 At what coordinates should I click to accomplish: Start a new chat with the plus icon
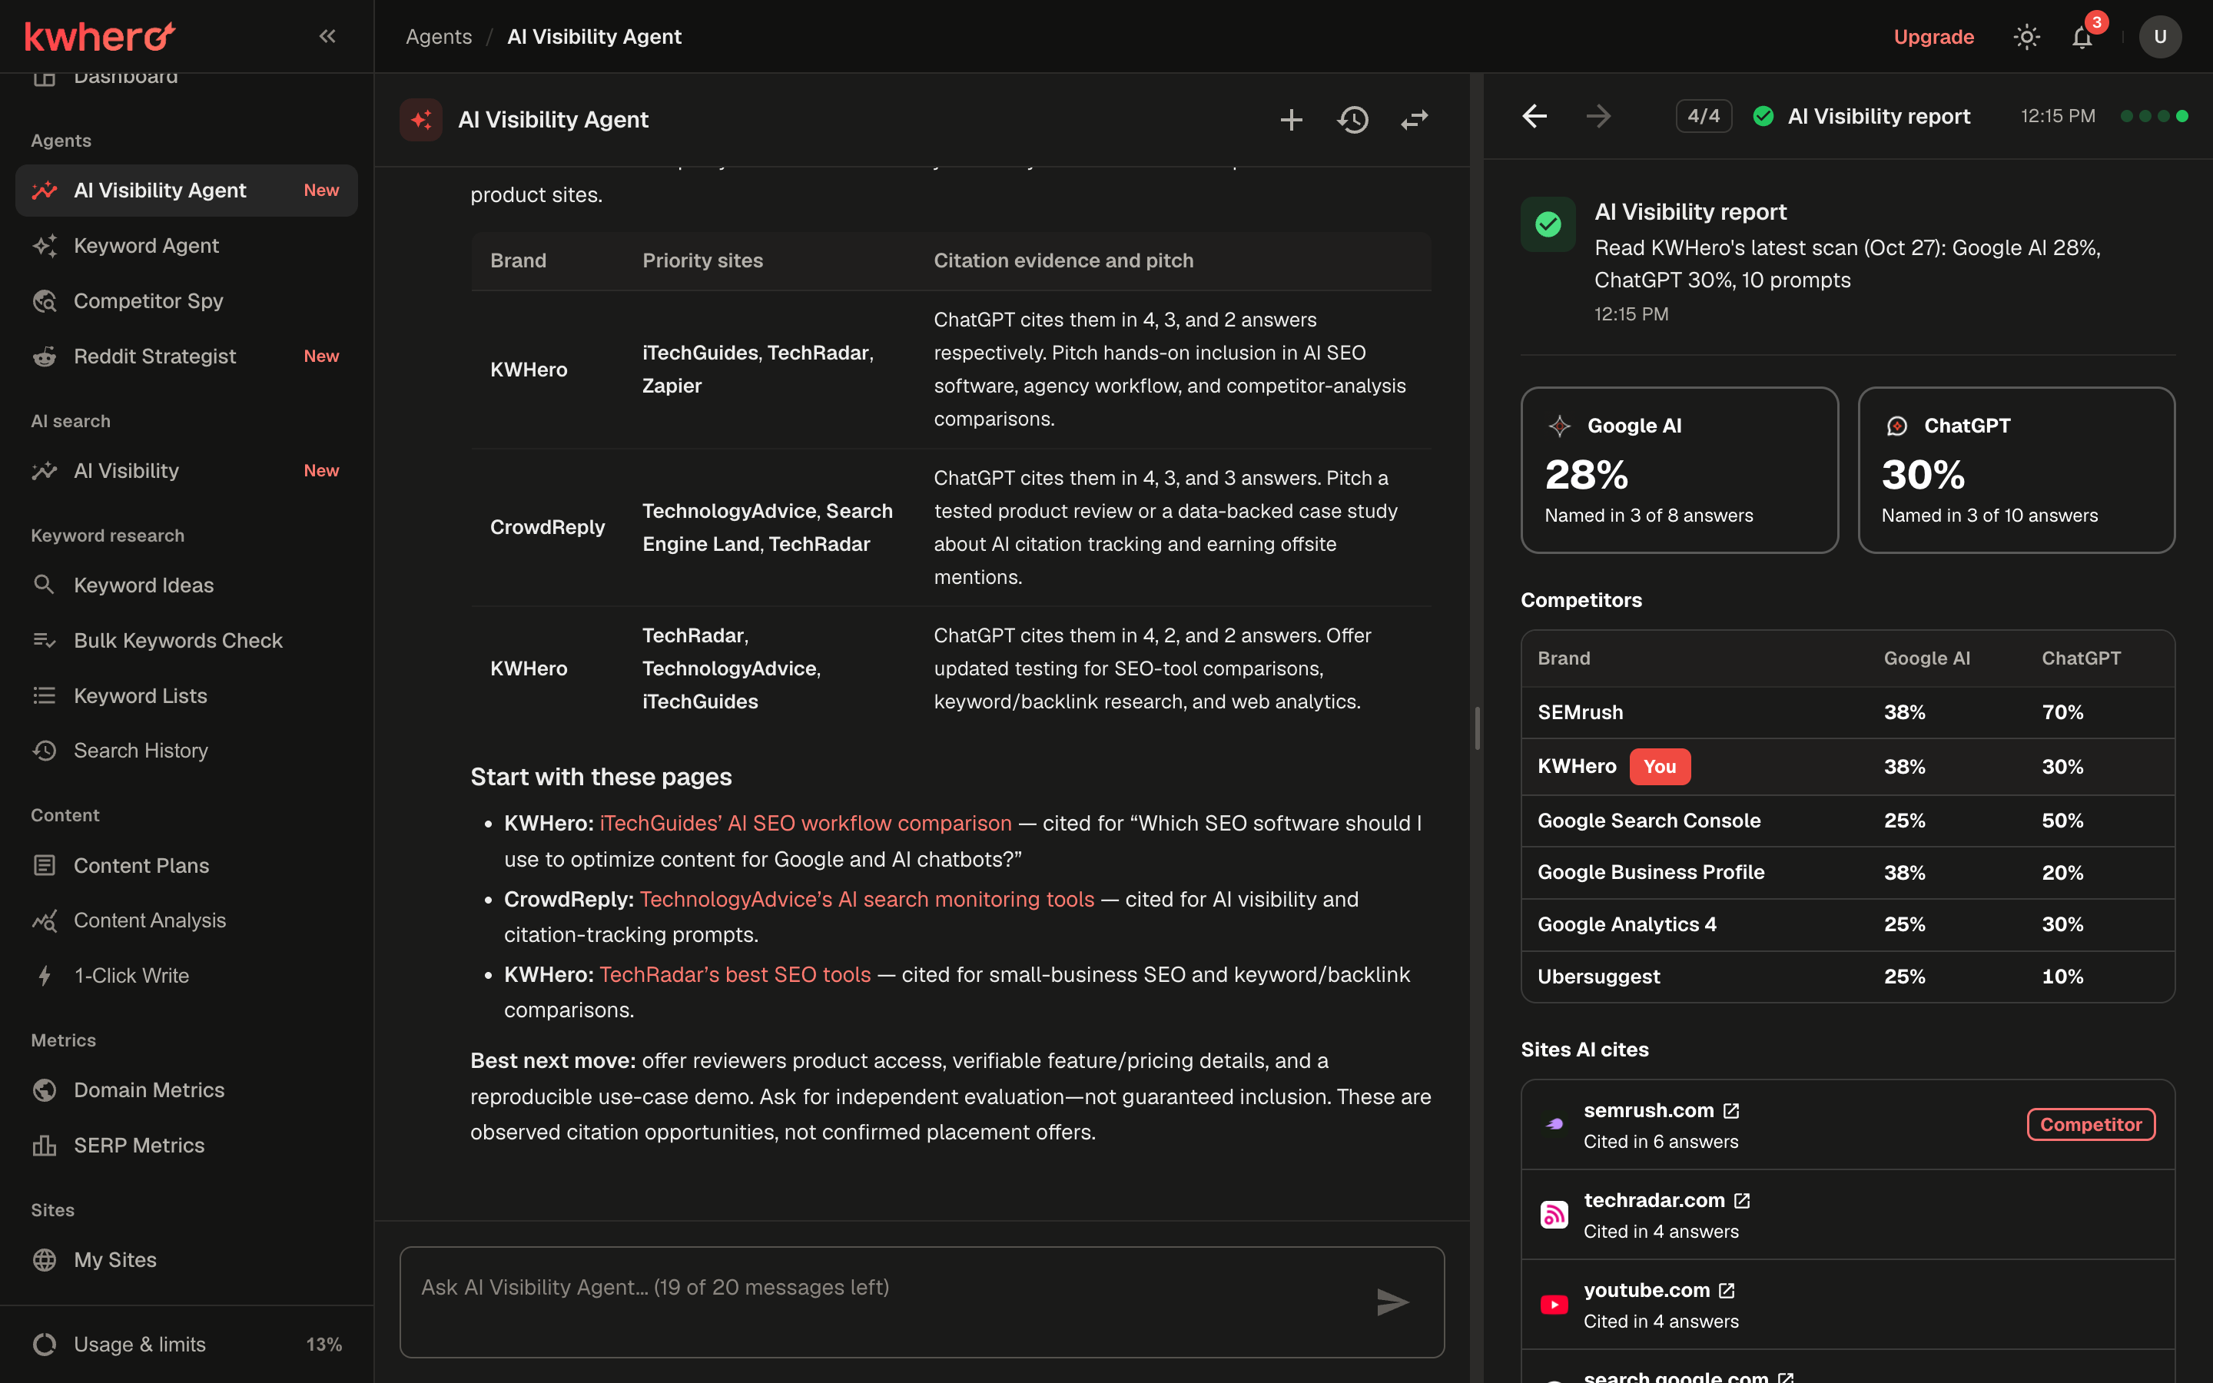click(x=1291, y=120)
